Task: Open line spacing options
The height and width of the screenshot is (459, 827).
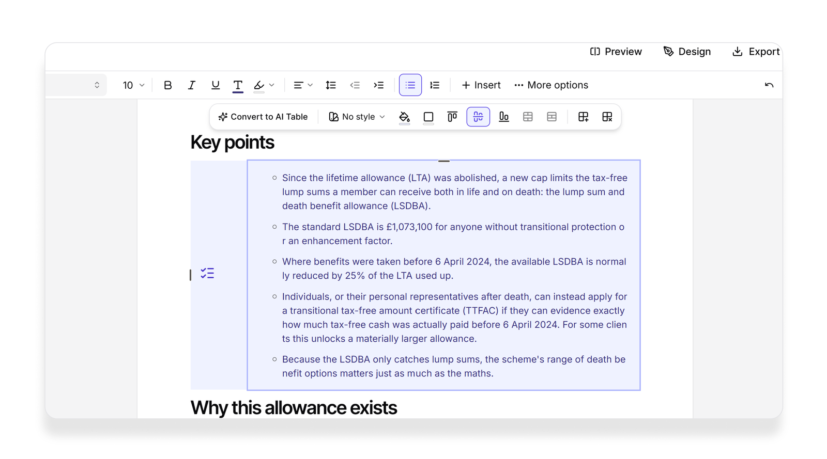Action: click(331, 85)
